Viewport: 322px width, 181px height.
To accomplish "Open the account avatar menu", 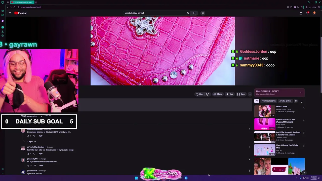I will (314, 13).
